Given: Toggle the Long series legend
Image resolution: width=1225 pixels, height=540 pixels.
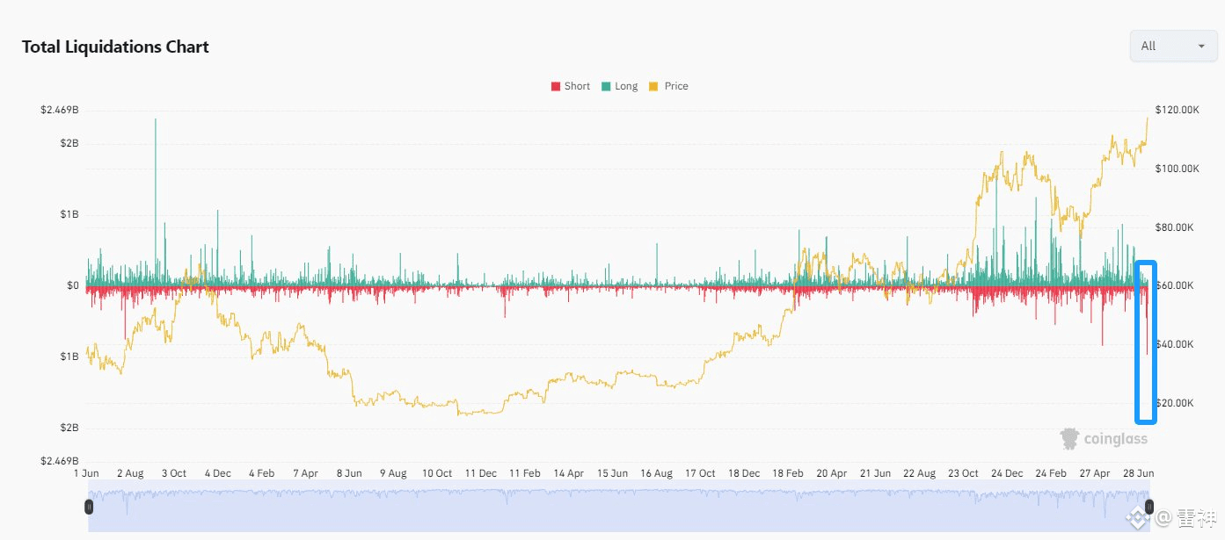Looking at the screenshot, I should (x=619, y=86).
